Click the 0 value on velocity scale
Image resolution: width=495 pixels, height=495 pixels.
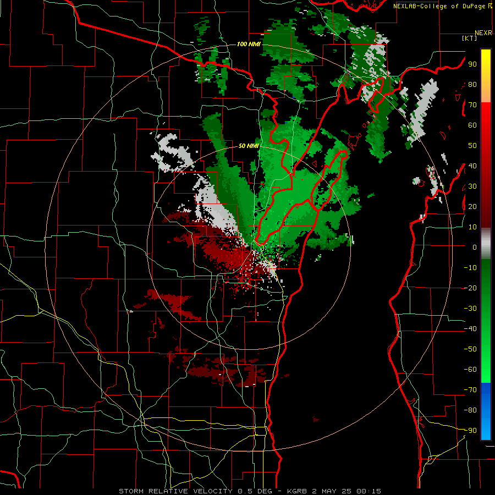(475, 248)
